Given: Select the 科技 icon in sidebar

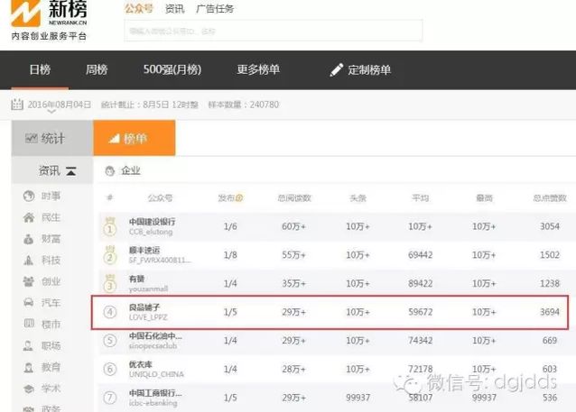Looking at the screenshot, I should (x=29, y=261).
